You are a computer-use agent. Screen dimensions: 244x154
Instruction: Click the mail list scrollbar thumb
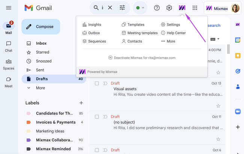(x=228, y=49)
